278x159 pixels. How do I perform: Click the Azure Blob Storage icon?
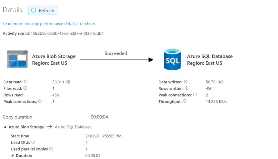17,59
